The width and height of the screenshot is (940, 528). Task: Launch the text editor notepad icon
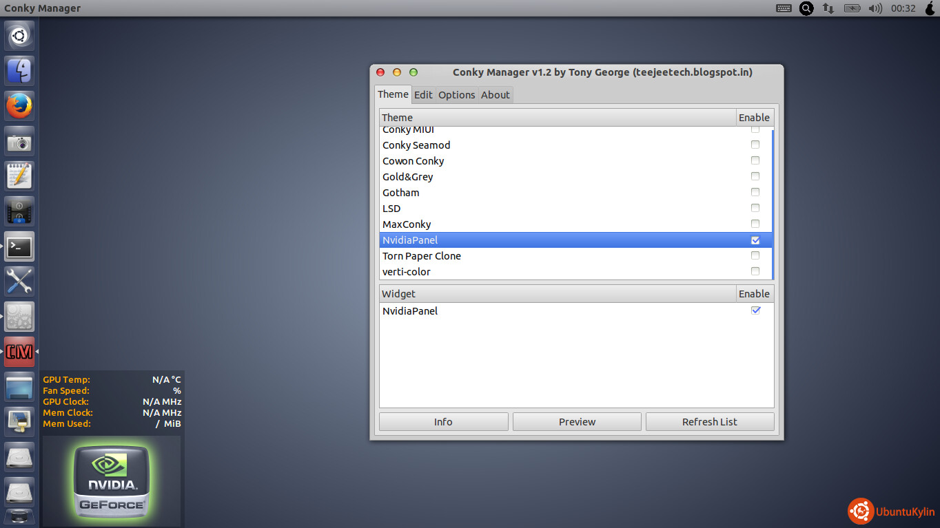pos(19,176)
